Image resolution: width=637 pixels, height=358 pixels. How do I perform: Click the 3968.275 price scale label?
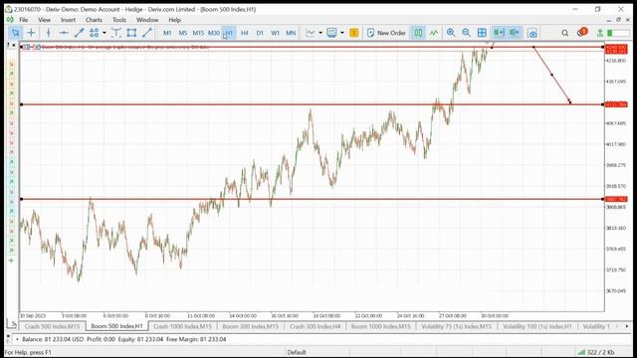(616, 165)
